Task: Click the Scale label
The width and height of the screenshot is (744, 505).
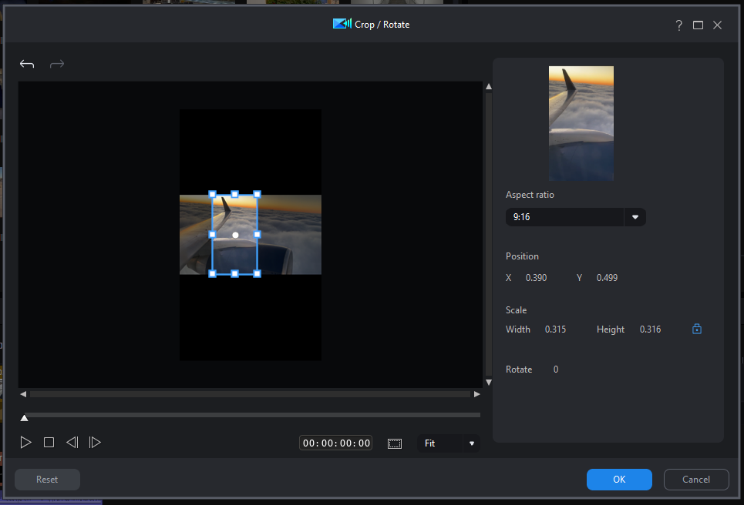Action: click(517, 310)
